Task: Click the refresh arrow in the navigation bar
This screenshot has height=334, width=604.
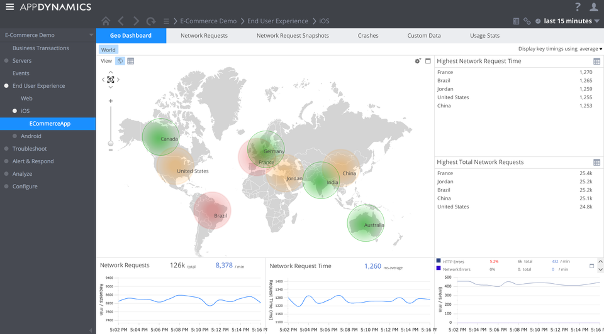Action: point(151,21)
